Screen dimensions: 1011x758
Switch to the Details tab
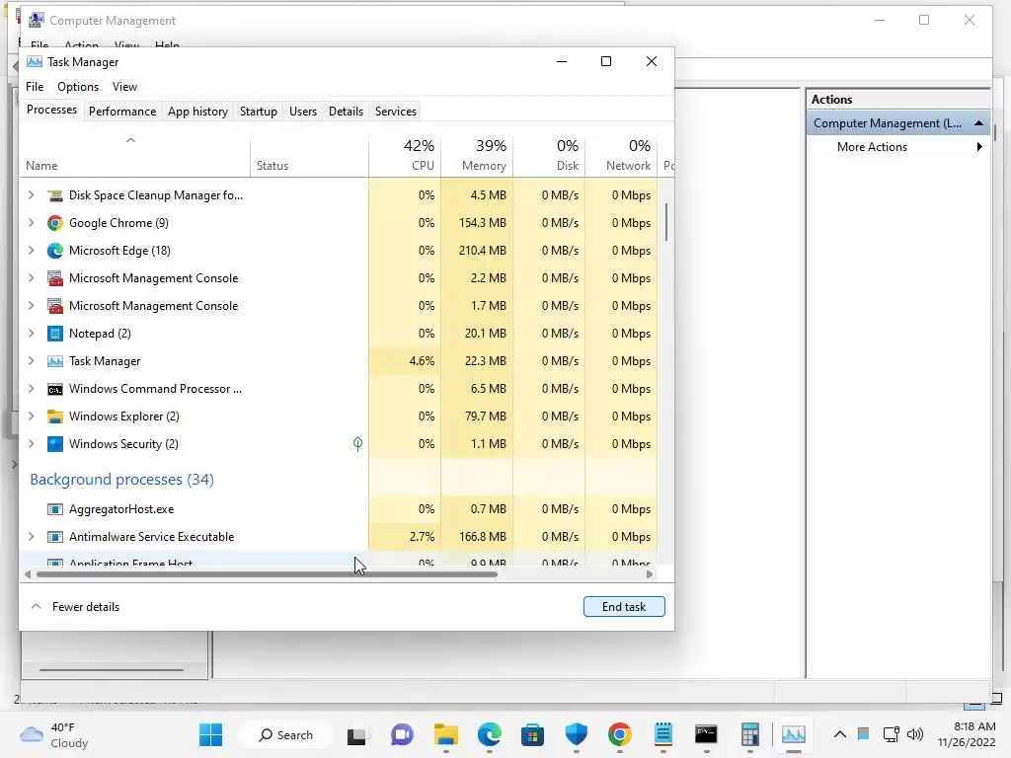coord(347,112)
